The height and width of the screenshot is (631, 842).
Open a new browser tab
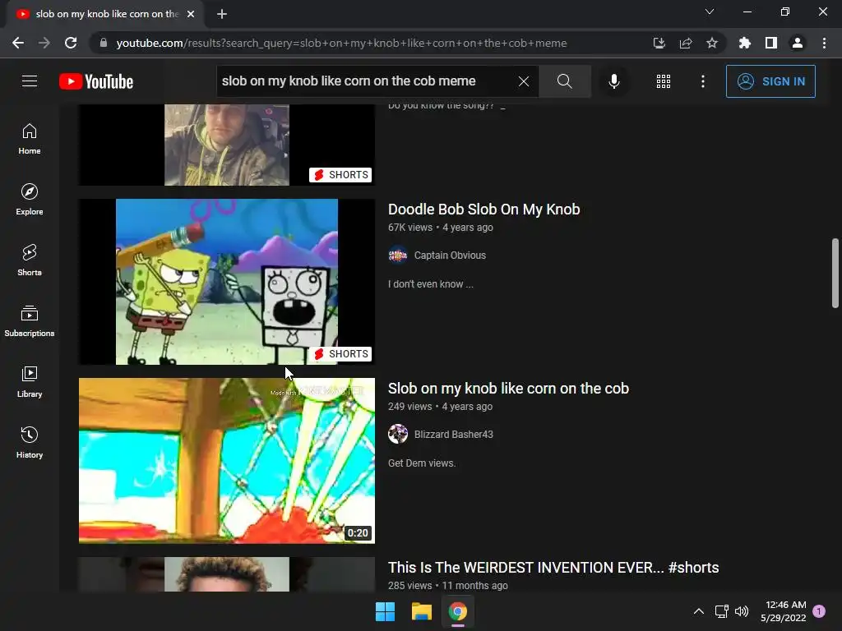pos(222,14)
